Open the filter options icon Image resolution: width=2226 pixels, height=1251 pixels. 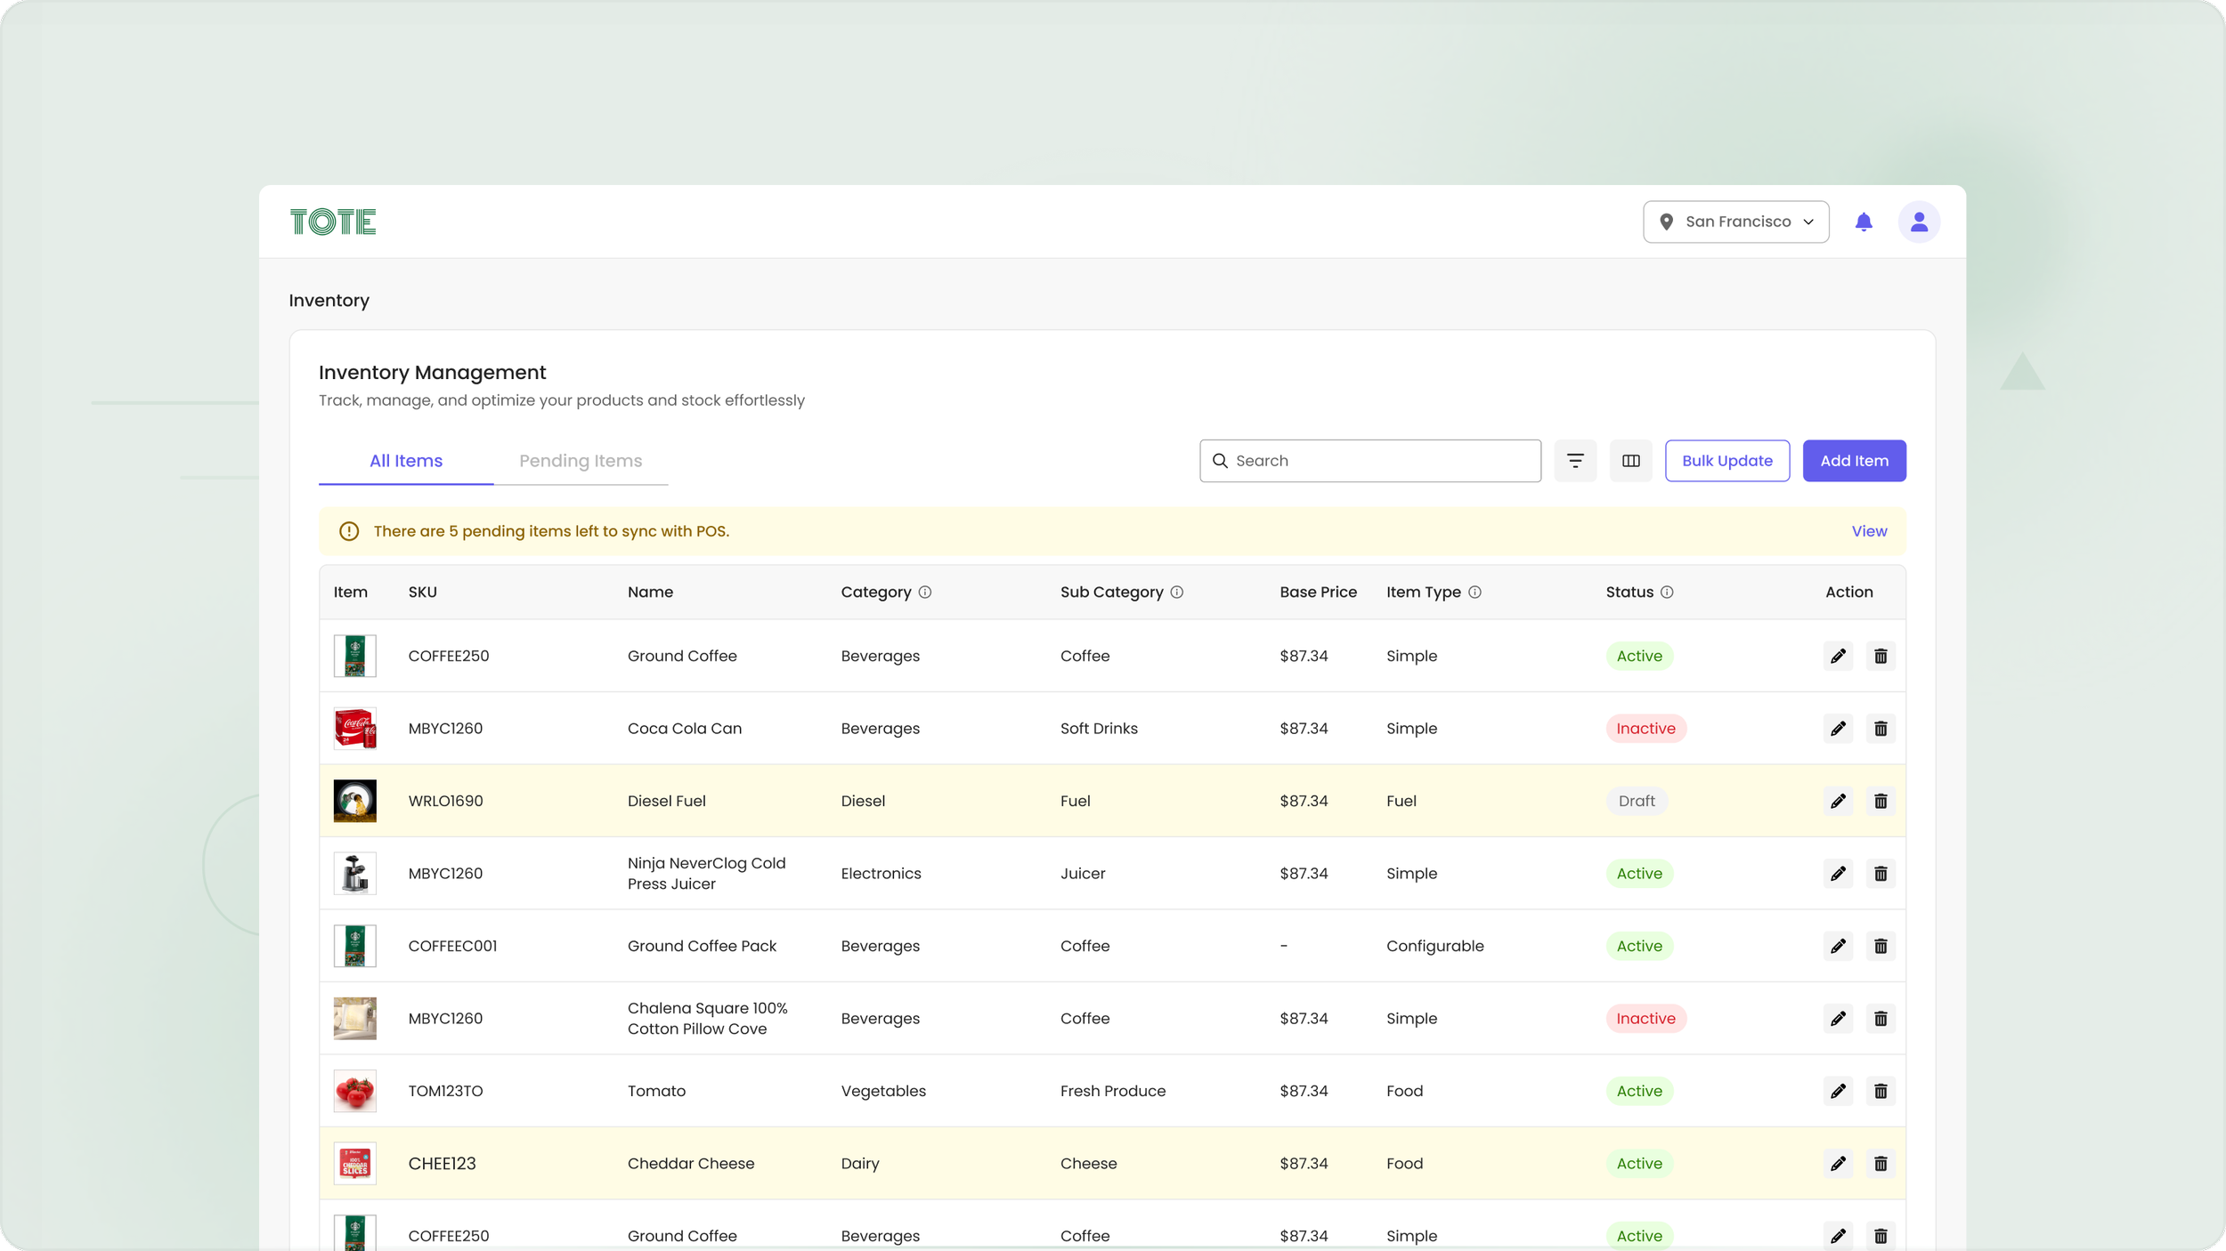pos(1574,461)
